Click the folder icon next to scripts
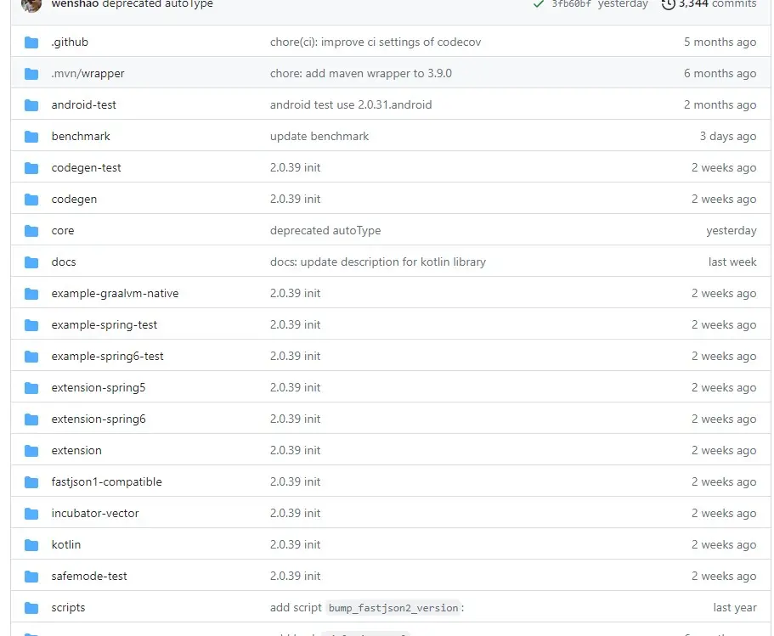The width and height of the screenshot is (774, 636). [x=32, y=608]
